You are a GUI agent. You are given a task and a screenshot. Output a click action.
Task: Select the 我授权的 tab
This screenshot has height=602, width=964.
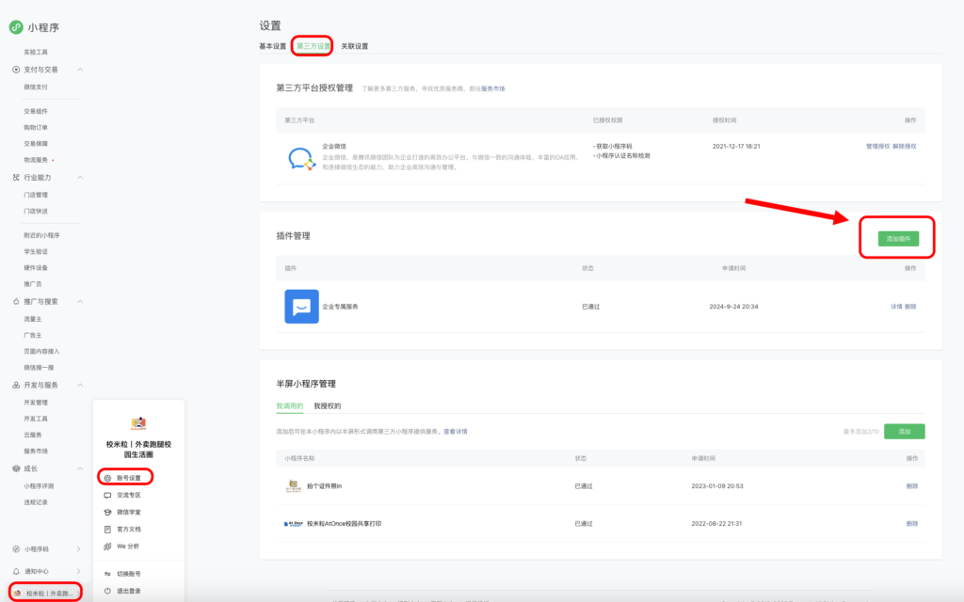tap(327, 406)
